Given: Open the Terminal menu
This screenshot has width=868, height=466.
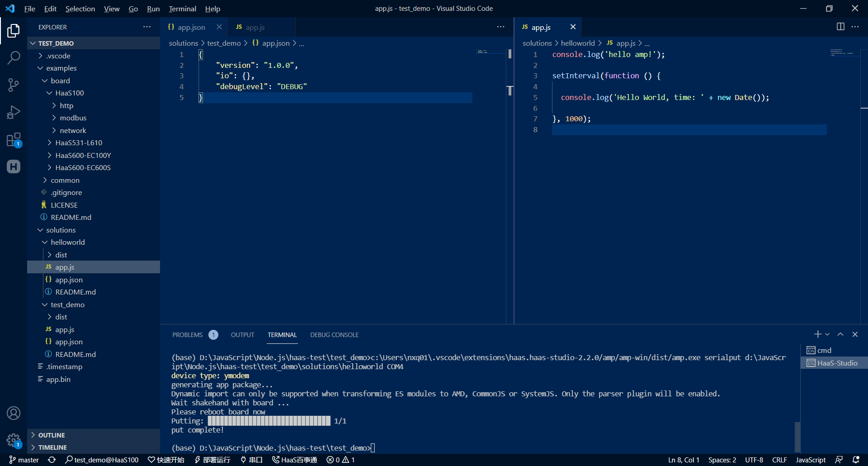Looking at the screenshot, I should click(182, 9).
